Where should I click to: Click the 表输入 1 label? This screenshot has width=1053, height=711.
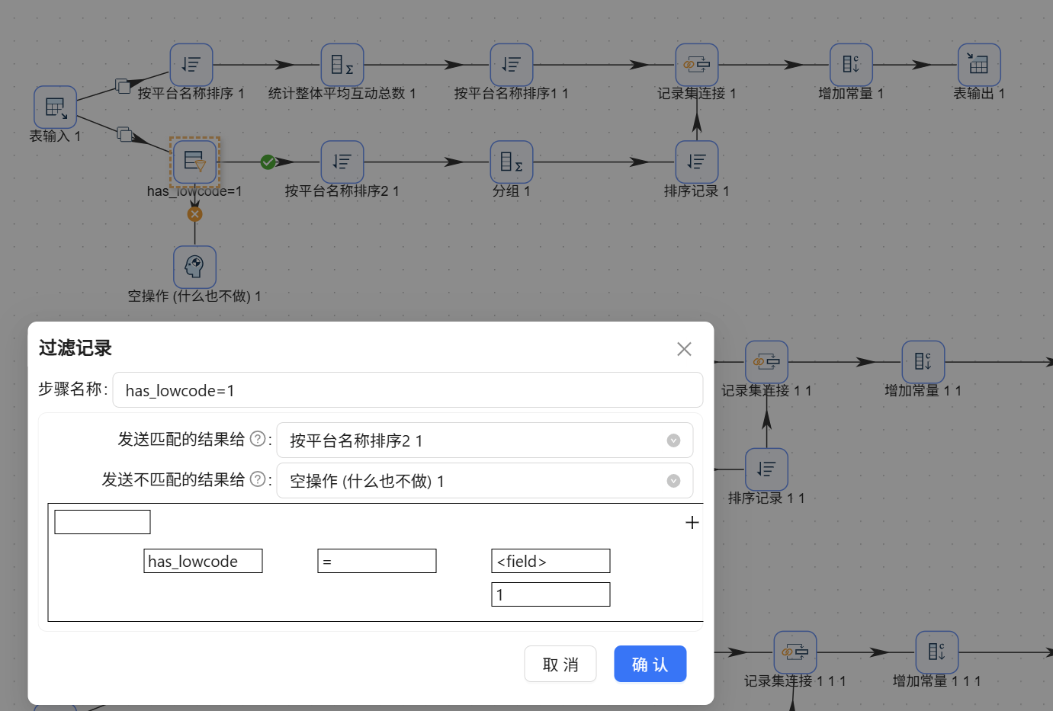[55, 136]
